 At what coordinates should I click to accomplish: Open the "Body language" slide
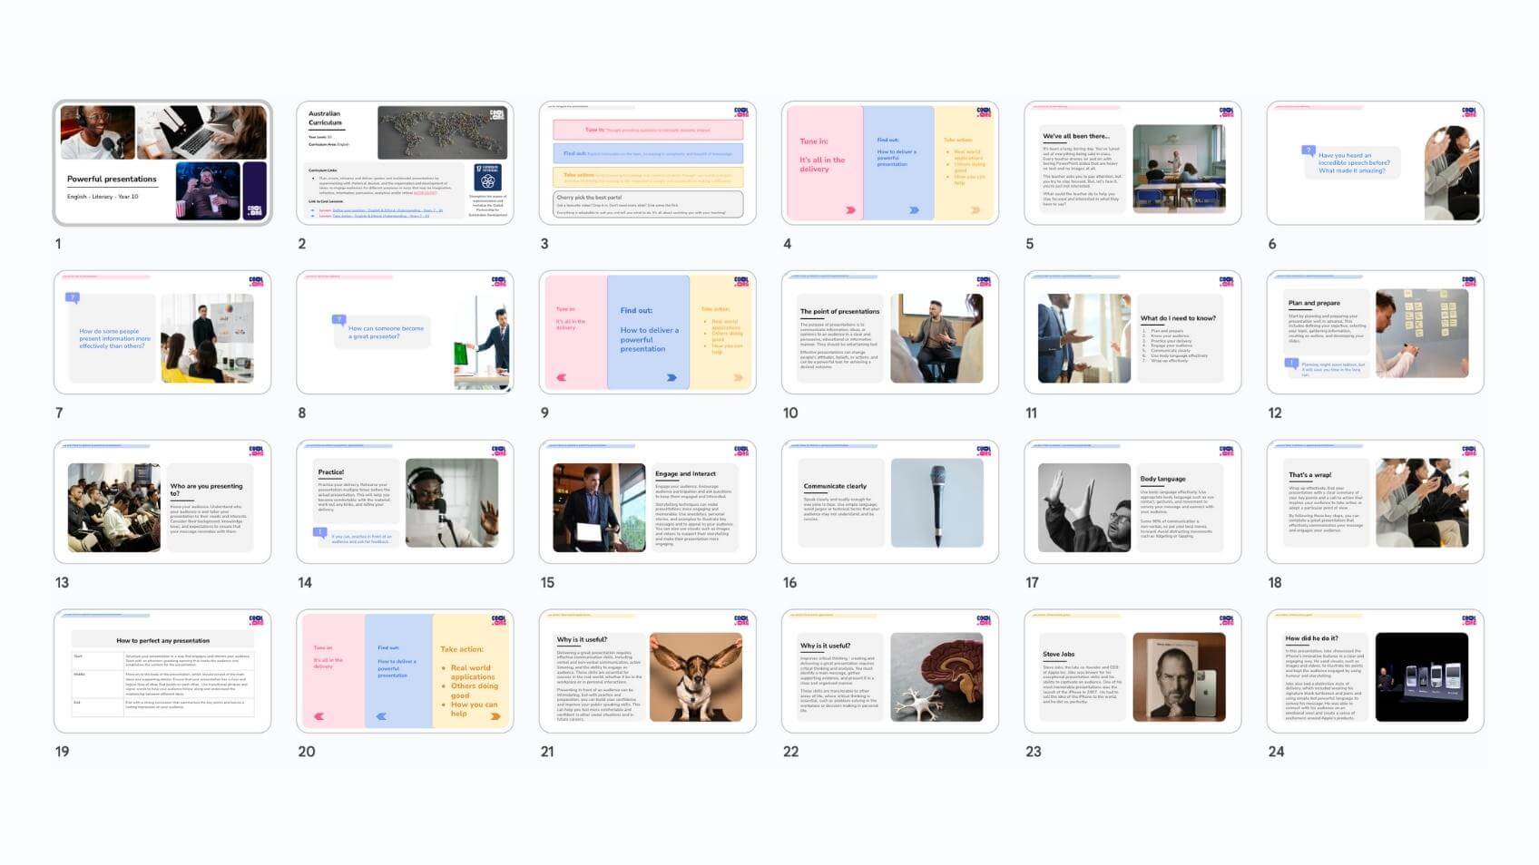[1132, 501]
